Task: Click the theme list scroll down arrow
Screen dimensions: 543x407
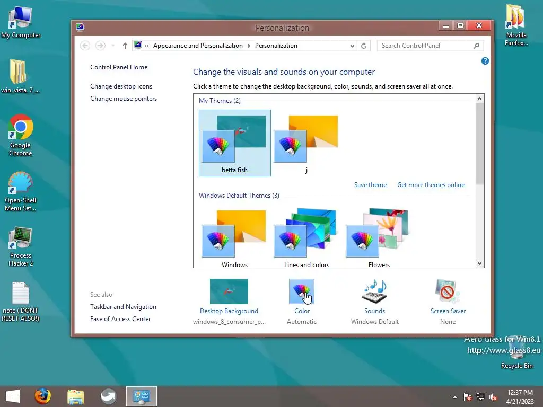Action: pos(479,263)
